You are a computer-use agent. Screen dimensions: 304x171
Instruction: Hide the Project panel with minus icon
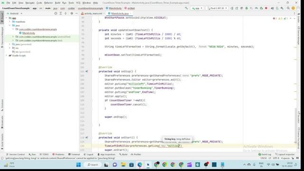(x=77, y=13)
